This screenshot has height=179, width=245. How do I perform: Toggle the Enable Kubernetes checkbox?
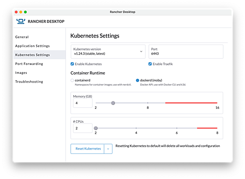coord(72,64)
